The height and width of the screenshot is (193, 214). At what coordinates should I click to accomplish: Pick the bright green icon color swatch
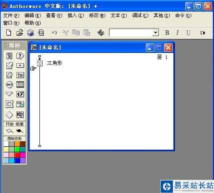coord(17,149)
